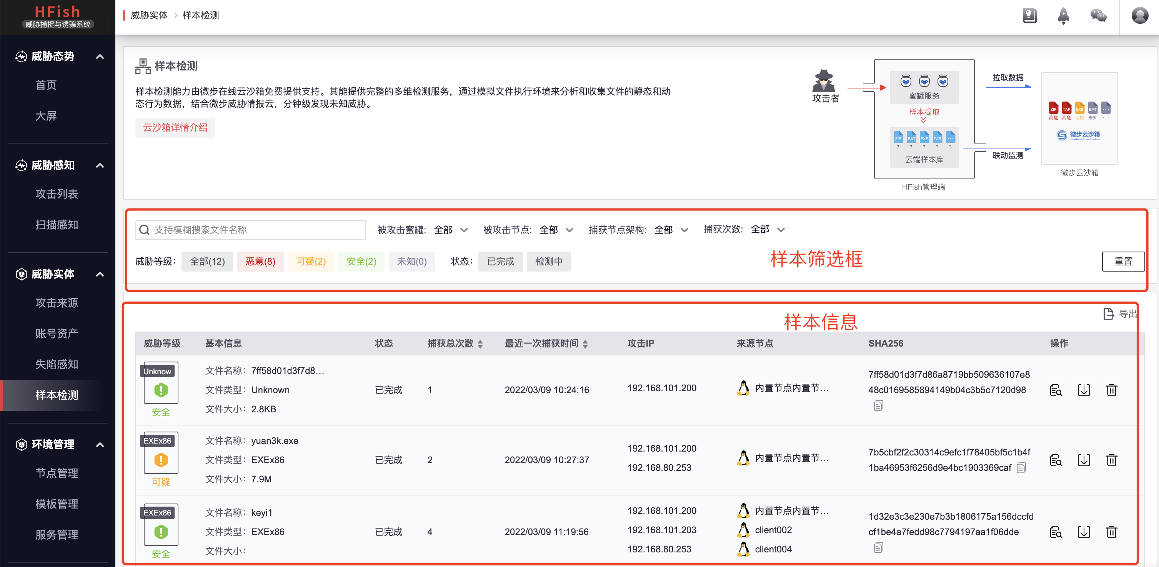1159x567 pixels.
Task: Open the 云沙箱详情介绍 link
Action: point(175,128)
